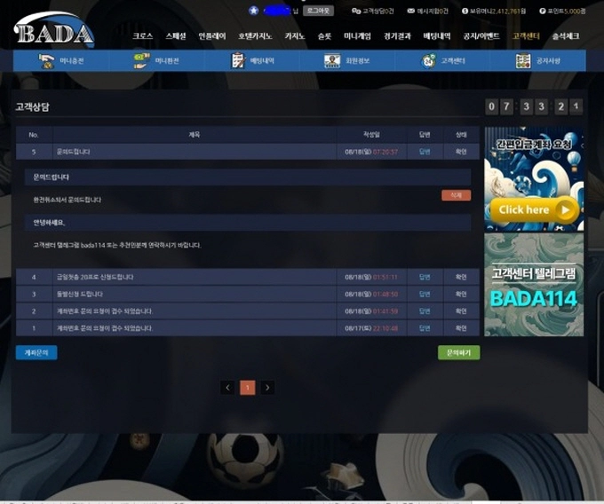Viewport: 604px width, 504px height.
Task: Click the orange 삭제 delete button
Action: click(456, 195)
